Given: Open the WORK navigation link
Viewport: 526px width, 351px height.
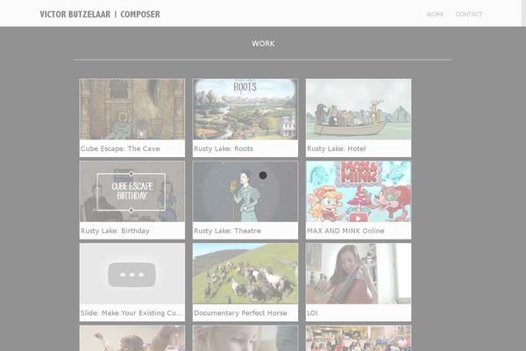Looking at the screenshot, I should point(435,14).
